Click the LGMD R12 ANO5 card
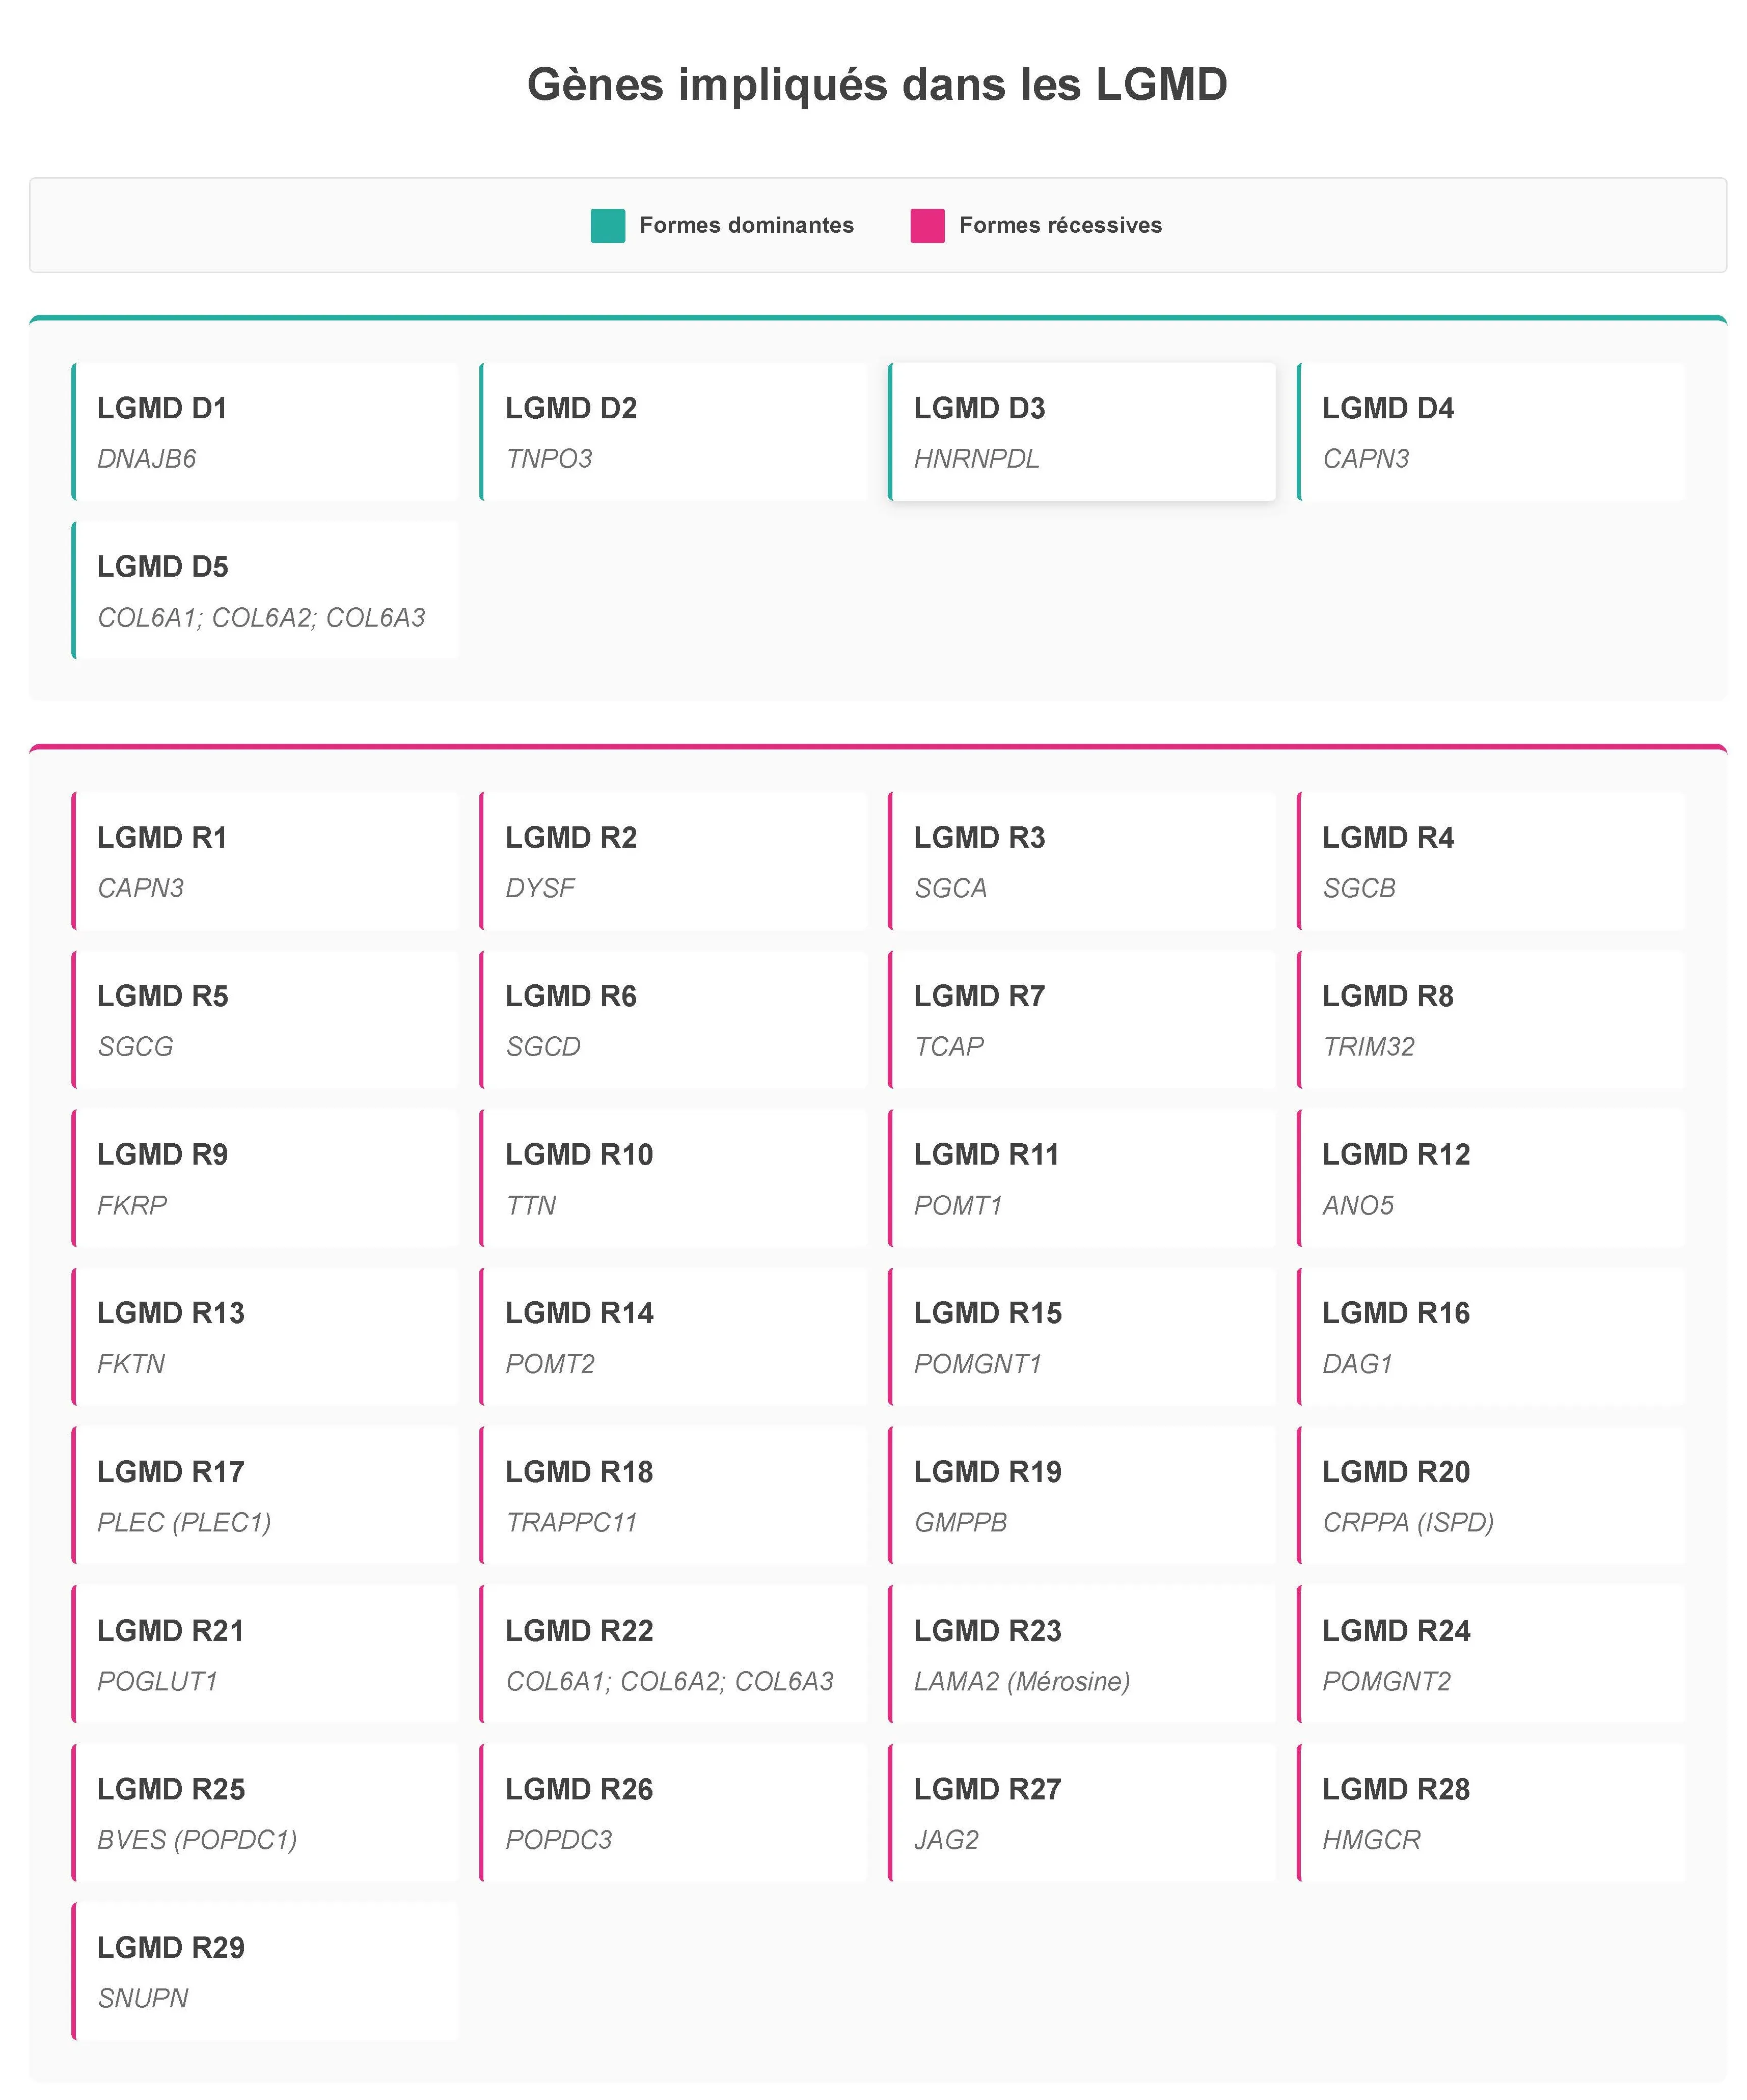The image size is (1747, 2100). click(x=1490, y=1178)
